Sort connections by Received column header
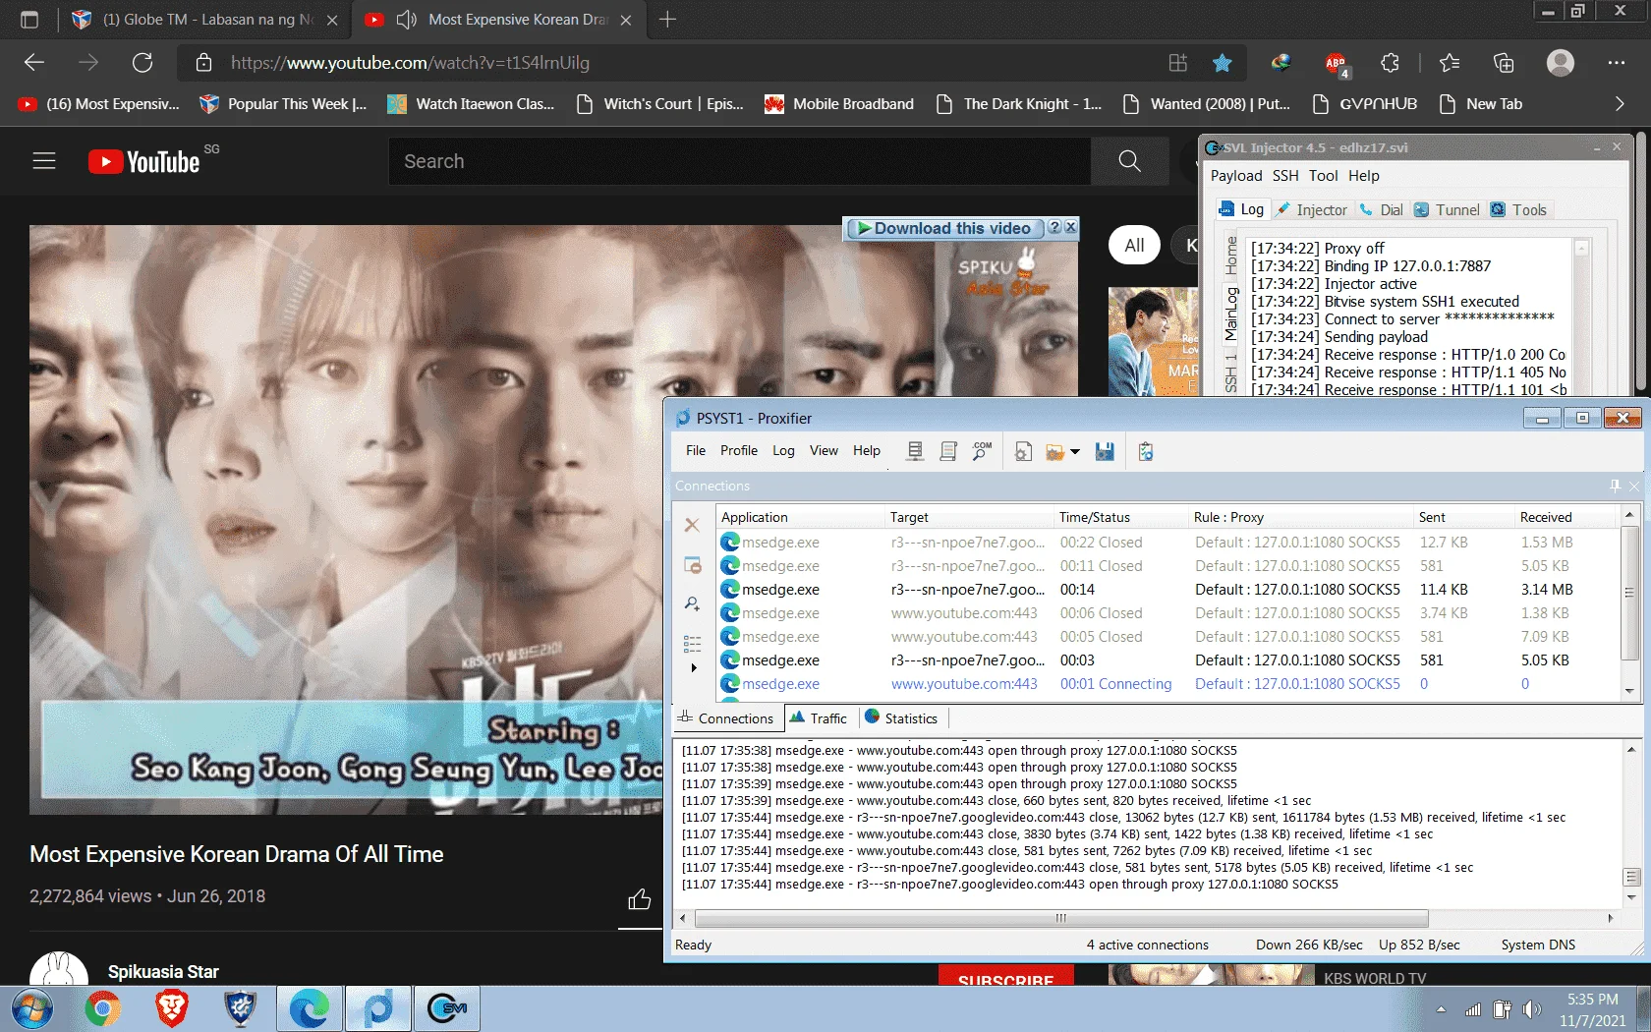This screenshot has width=1651, height=1032. click(1566, 517)
